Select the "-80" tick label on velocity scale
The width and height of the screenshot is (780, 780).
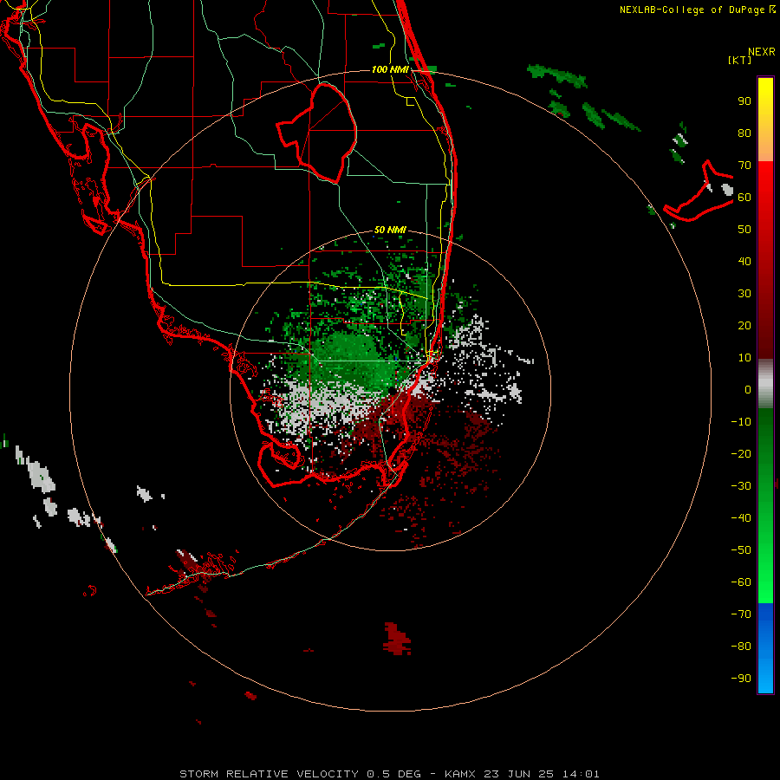point(741,647)
